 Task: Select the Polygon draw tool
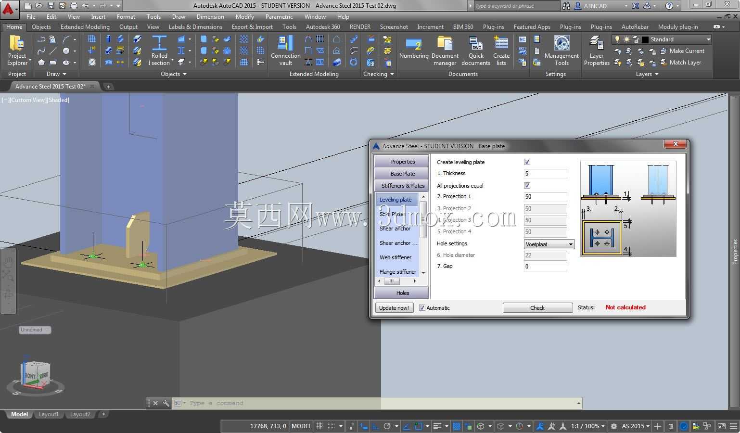point(41,62)
